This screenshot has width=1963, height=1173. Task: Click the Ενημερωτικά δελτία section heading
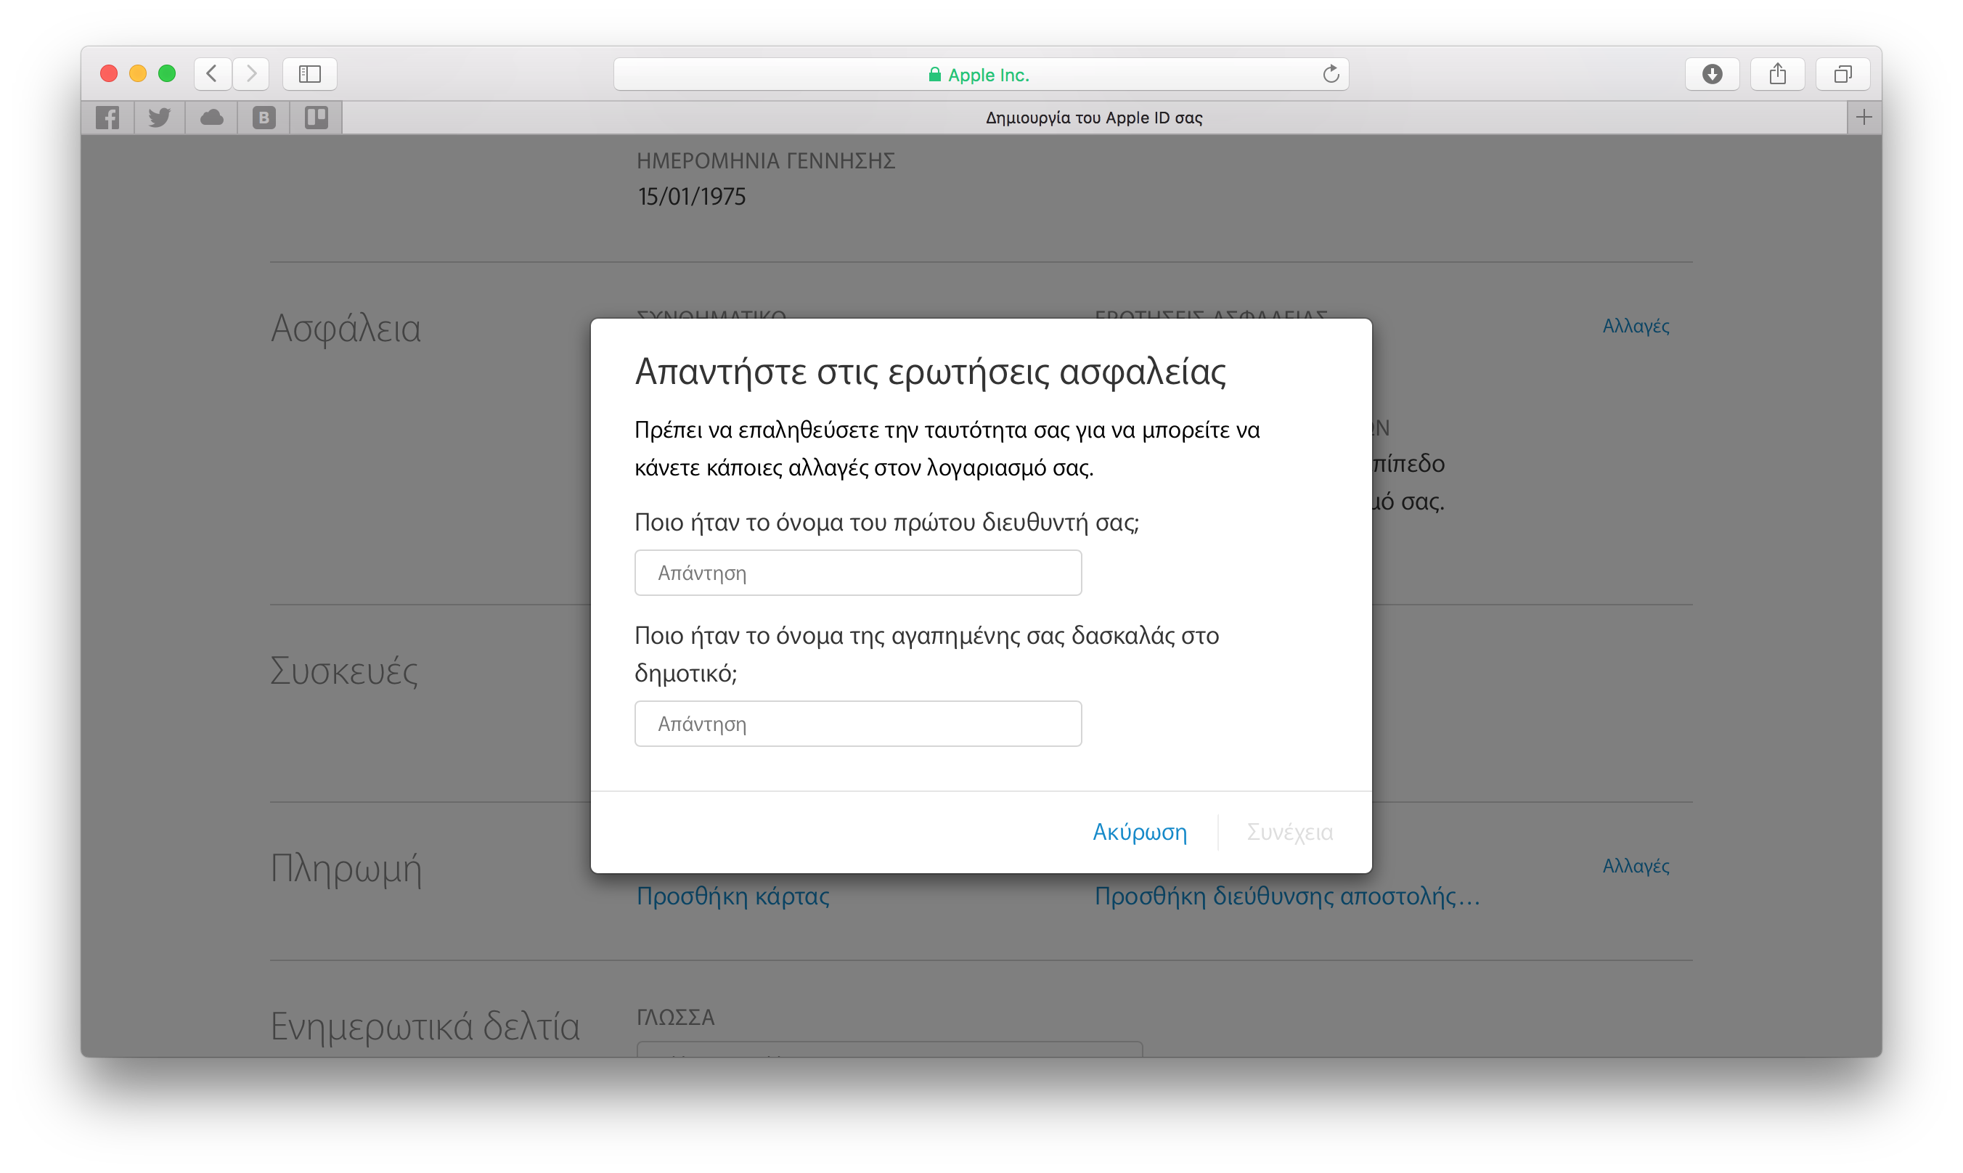pos(425,1026)
